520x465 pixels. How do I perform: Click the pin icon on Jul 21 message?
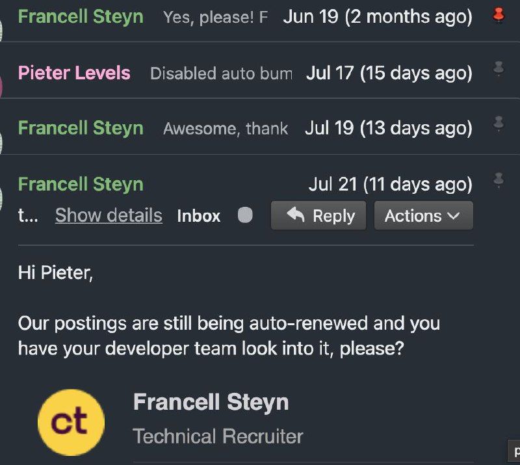(499, 179)
